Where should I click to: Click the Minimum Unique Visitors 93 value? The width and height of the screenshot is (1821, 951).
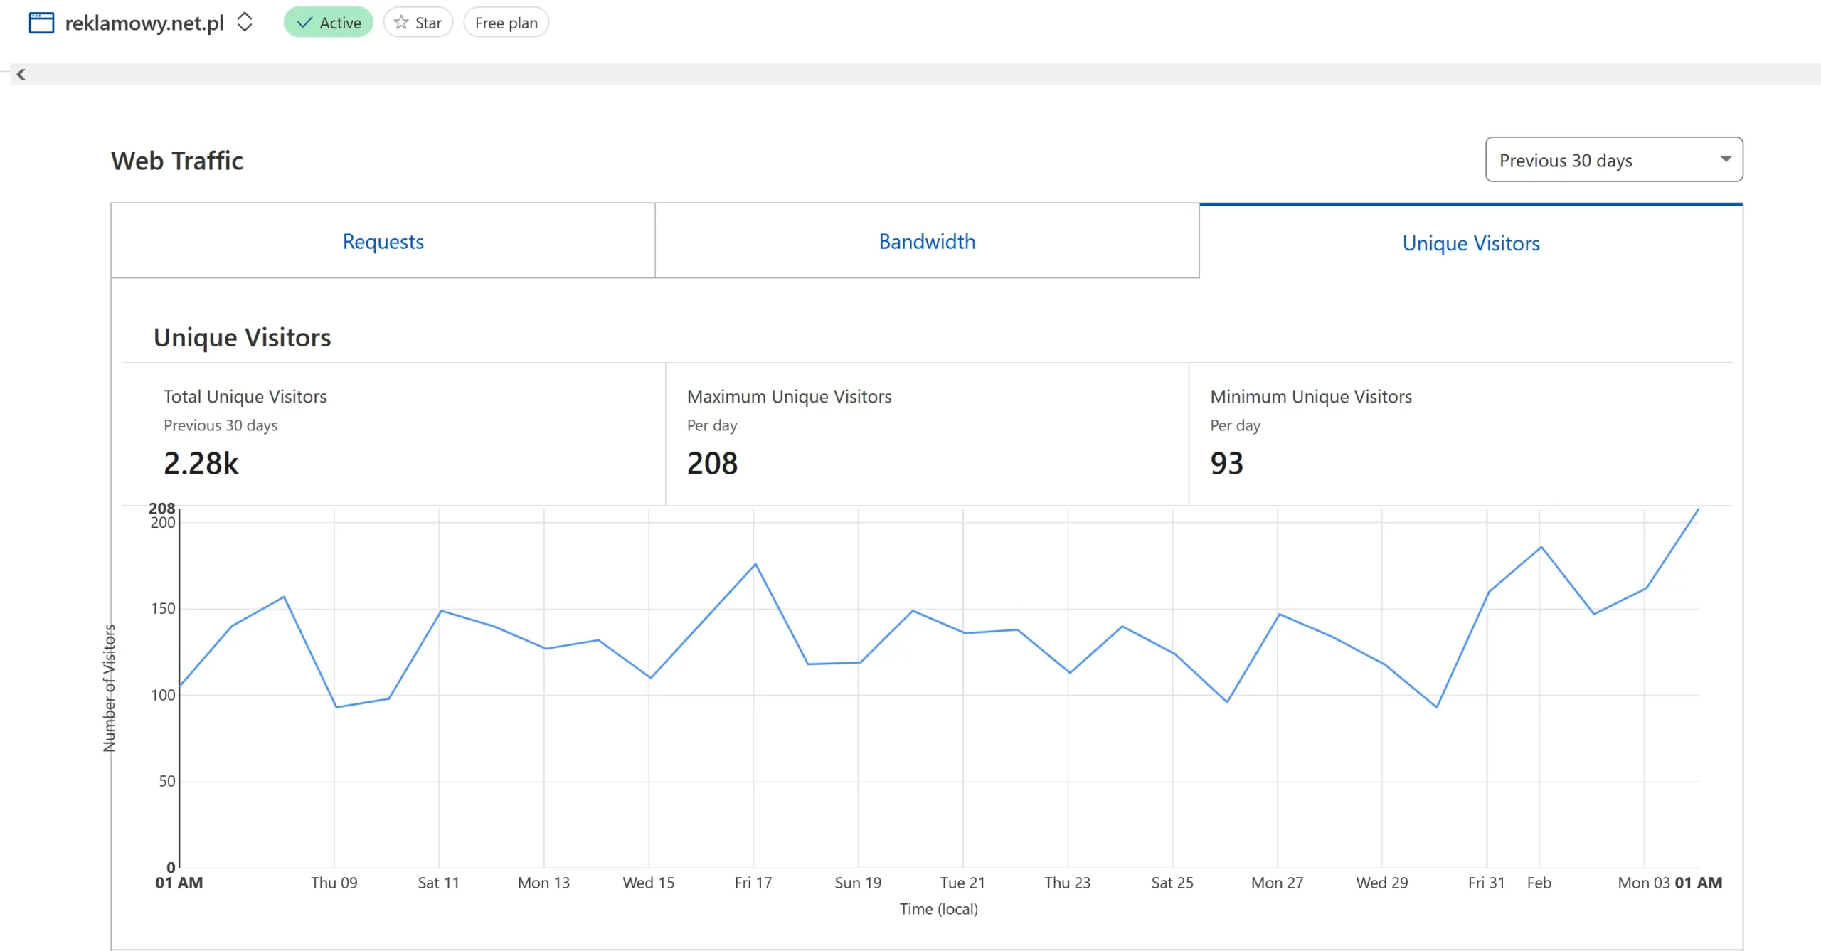tap(1226, 463)
